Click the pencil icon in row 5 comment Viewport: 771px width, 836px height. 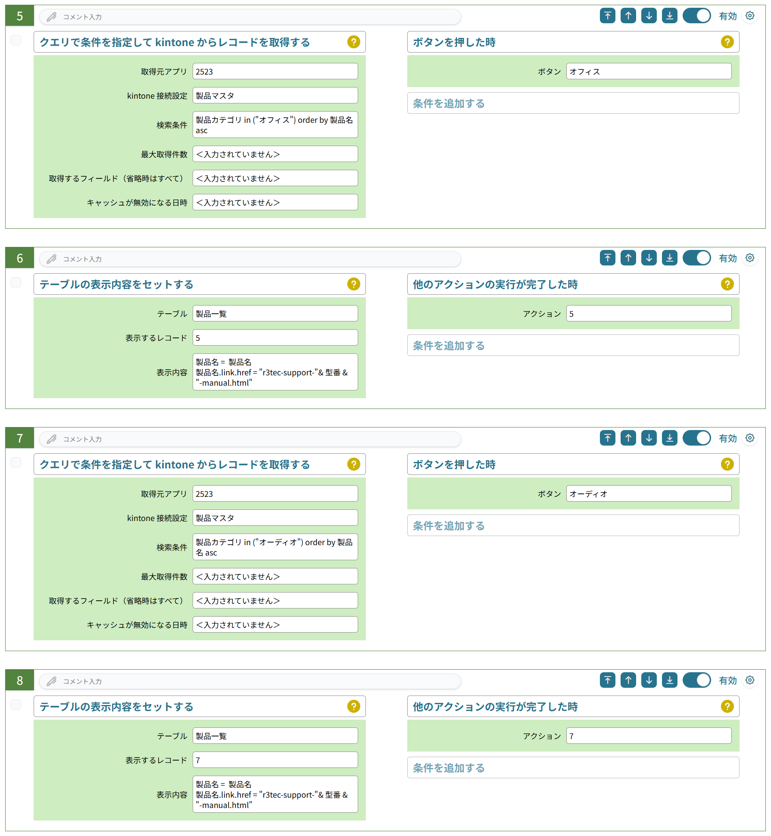click(52, 17)
